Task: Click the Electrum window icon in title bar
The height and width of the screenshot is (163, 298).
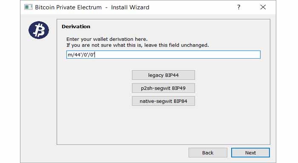Action: [28, 7]
